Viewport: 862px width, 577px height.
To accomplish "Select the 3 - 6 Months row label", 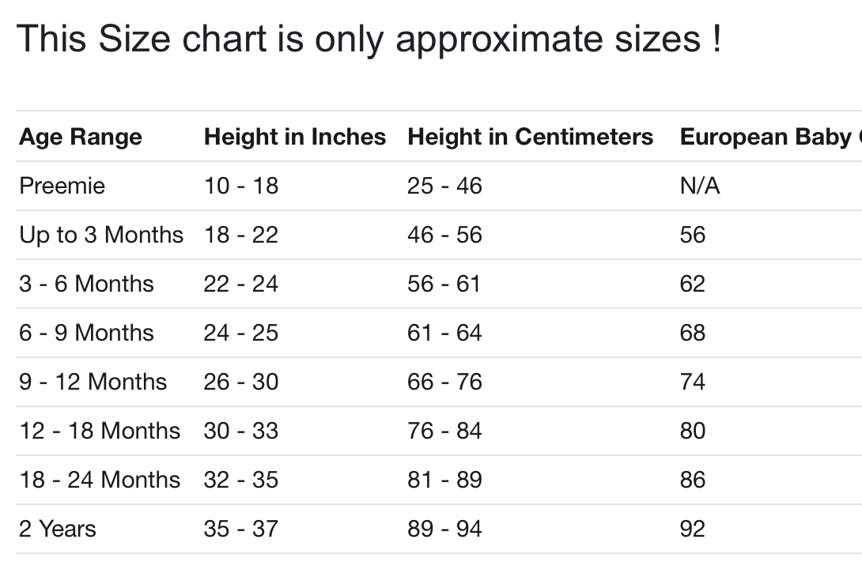I will click(x=86, y=285).
